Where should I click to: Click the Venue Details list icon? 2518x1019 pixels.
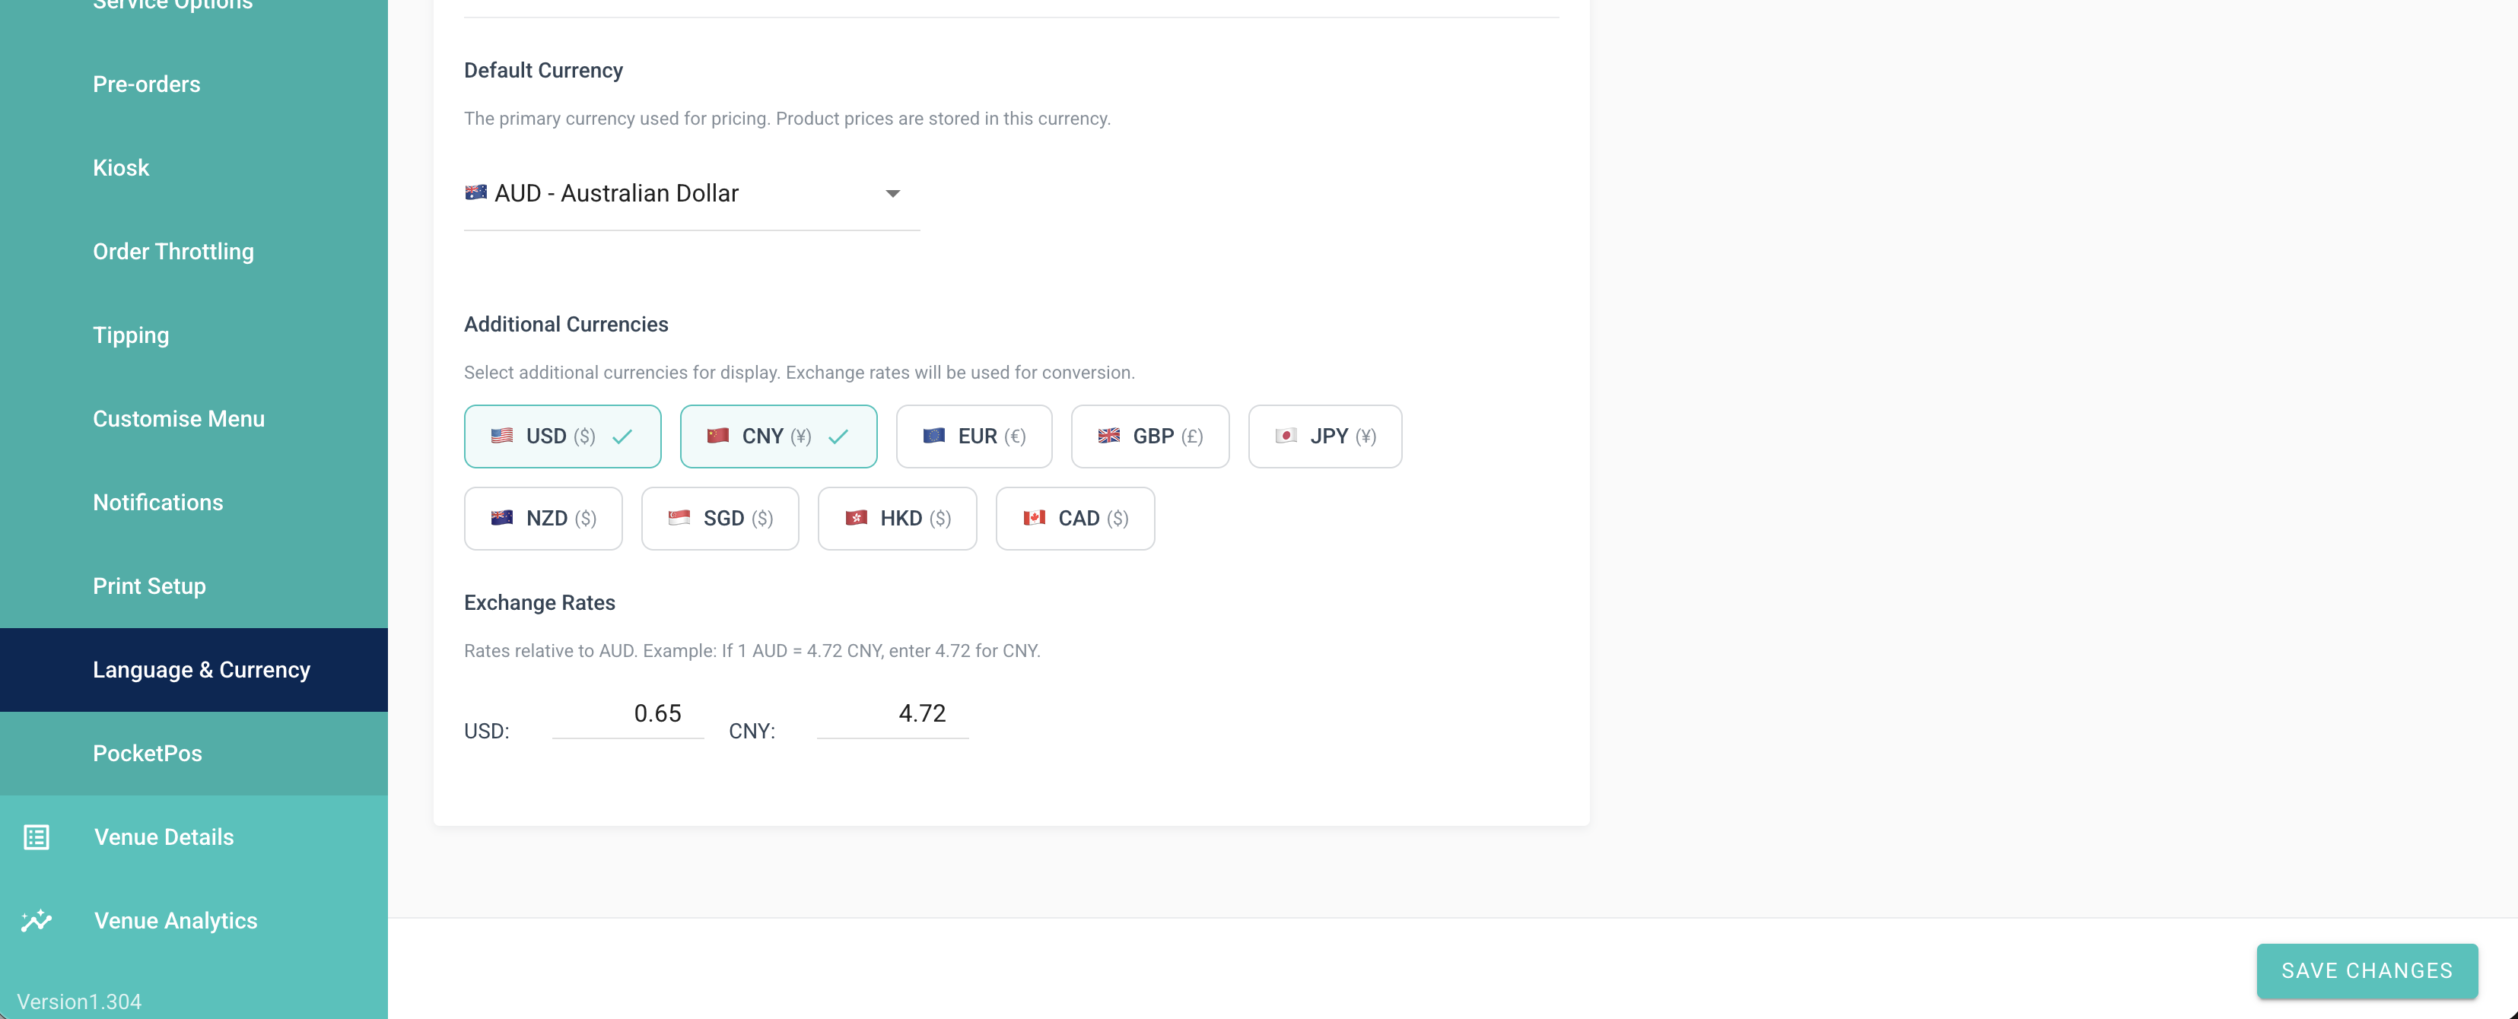coord(37,837)
